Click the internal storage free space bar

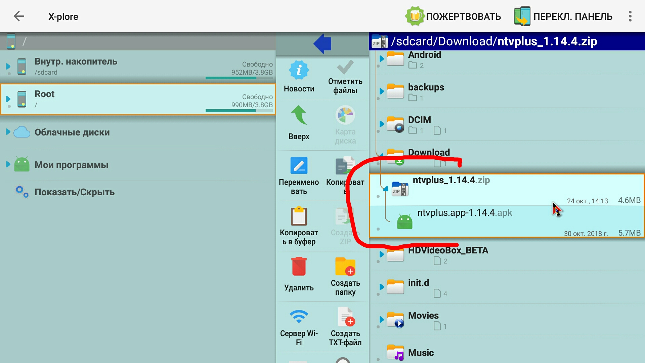239,78
